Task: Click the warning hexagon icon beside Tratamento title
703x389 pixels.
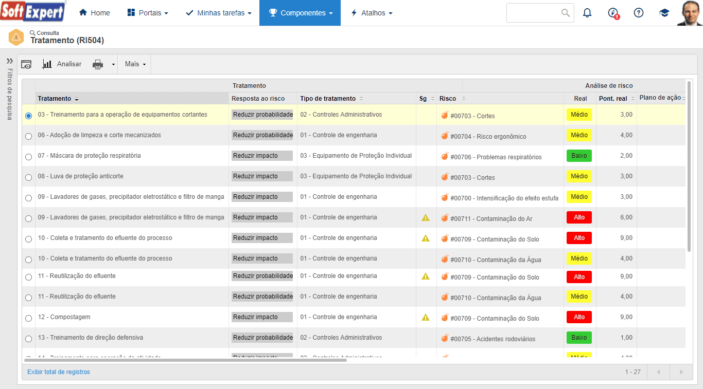Action: click(16, 37)
